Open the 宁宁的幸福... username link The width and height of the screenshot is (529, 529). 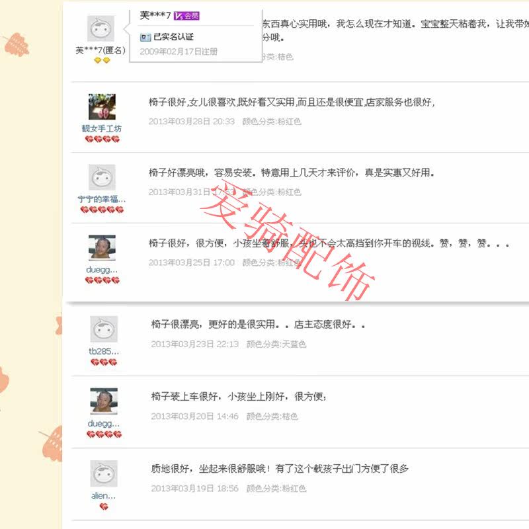102,200
